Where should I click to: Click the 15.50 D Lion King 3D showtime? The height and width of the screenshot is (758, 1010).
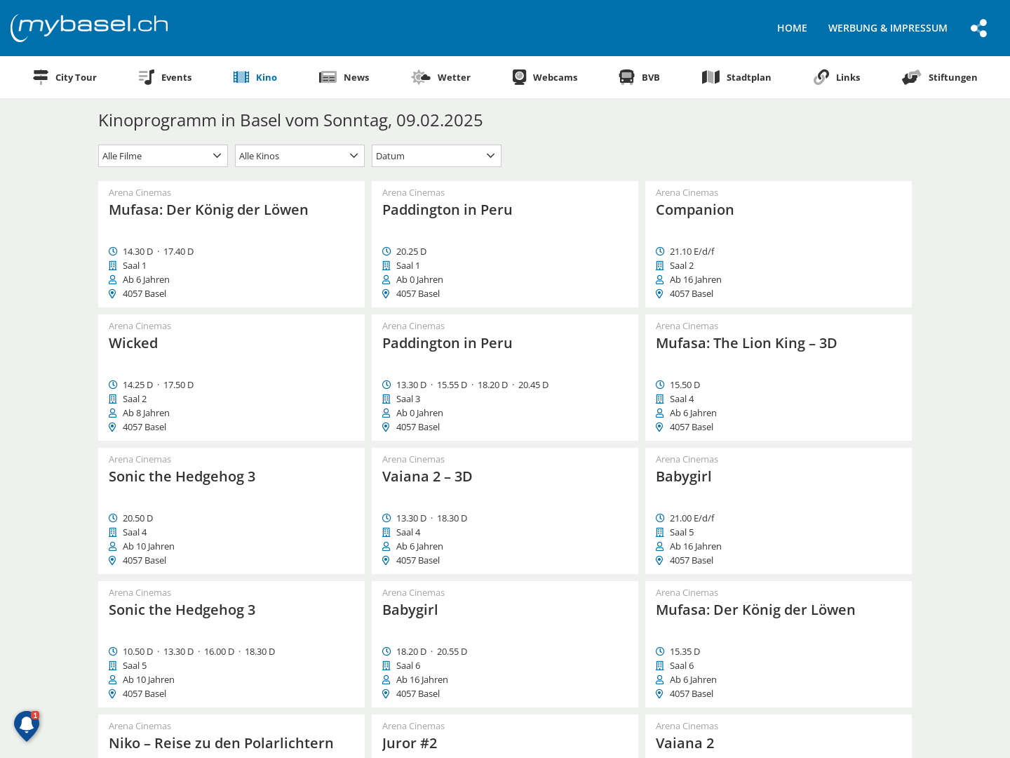(x=685, y=385)
